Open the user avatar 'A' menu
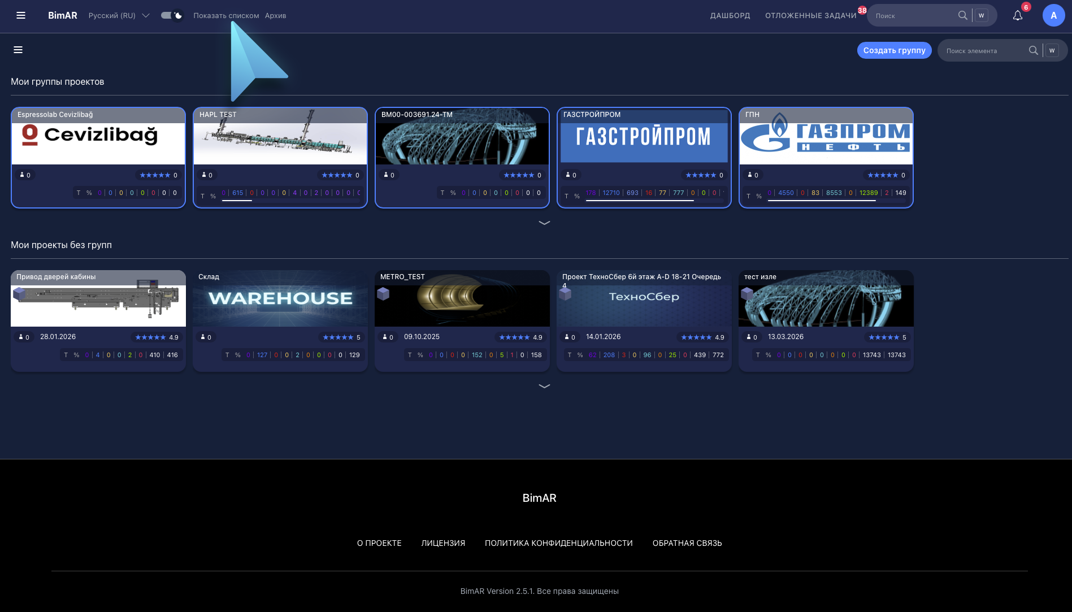 (1053, 15)
